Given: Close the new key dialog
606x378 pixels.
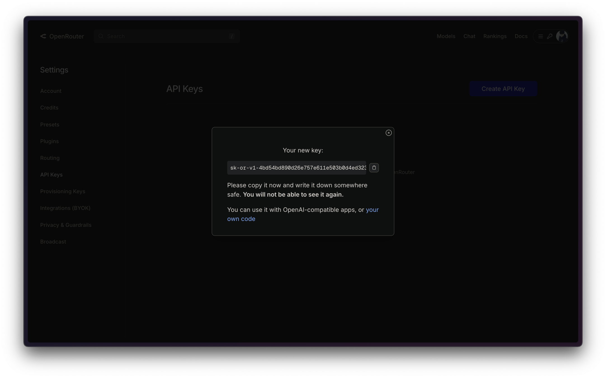Looking at the screenshot, I should coord(388,133).
